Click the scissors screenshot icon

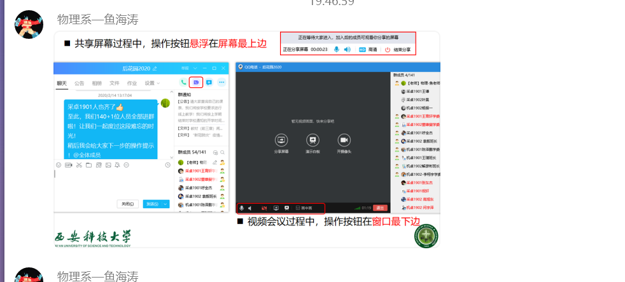pyautogui.click(x=78, y=166)
